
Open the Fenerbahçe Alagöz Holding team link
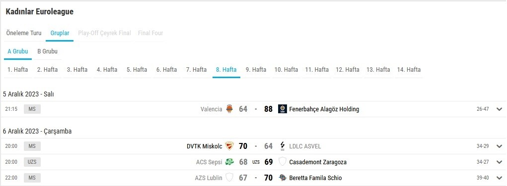point(324,109)
